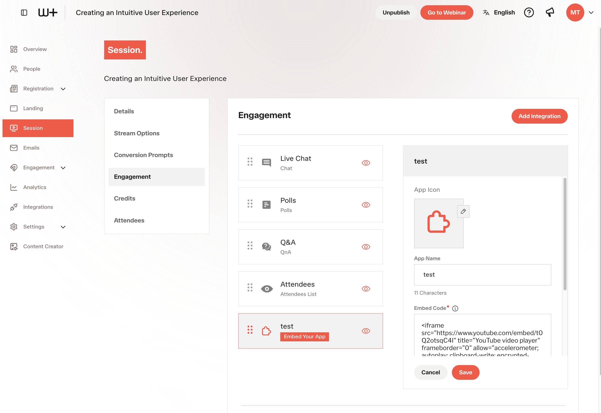The width and height of the screenshot is (601, 413).
Task: Click the Registration sidebar icon
Action: click(14, 89)
